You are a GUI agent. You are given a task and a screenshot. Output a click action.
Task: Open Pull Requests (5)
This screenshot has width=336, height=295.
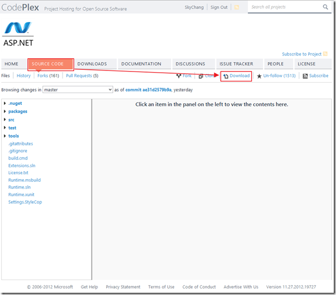click(82, 75)
